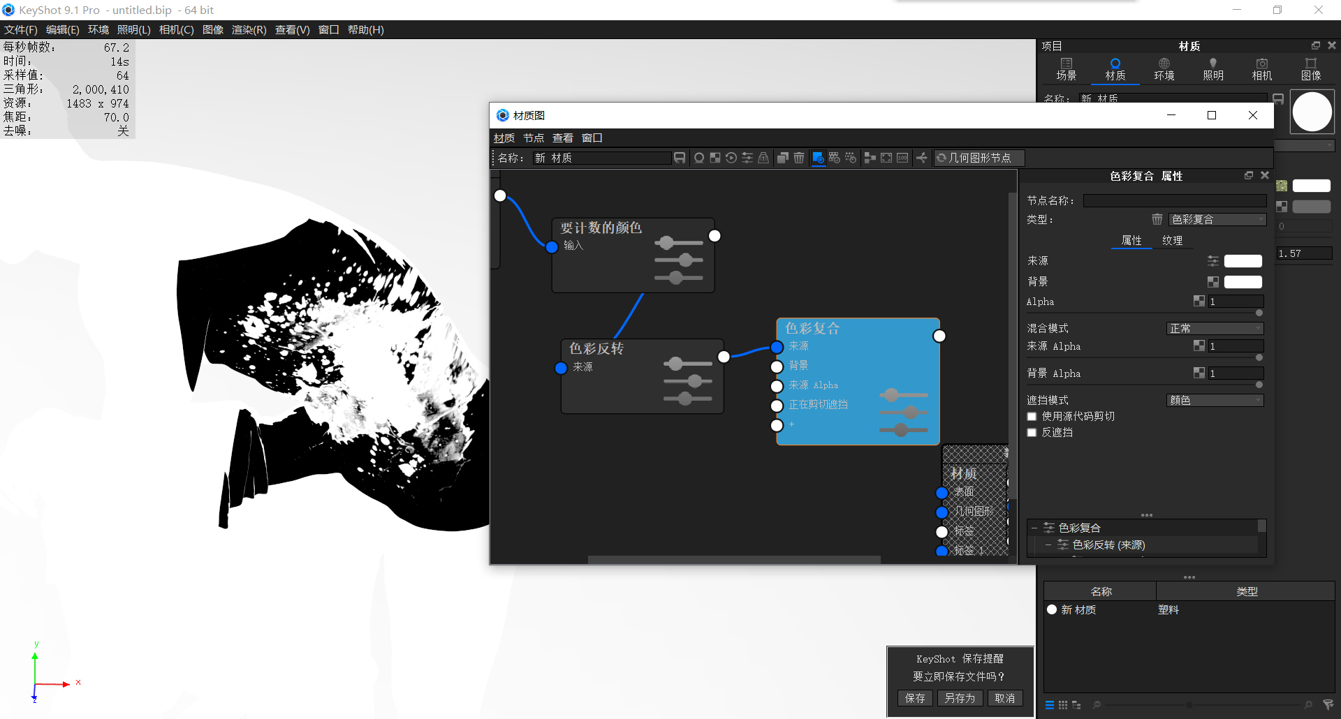Select the 材质 preview sphere icon in toolbar
The image size is (1341, 719).
[x=699, y=158]
